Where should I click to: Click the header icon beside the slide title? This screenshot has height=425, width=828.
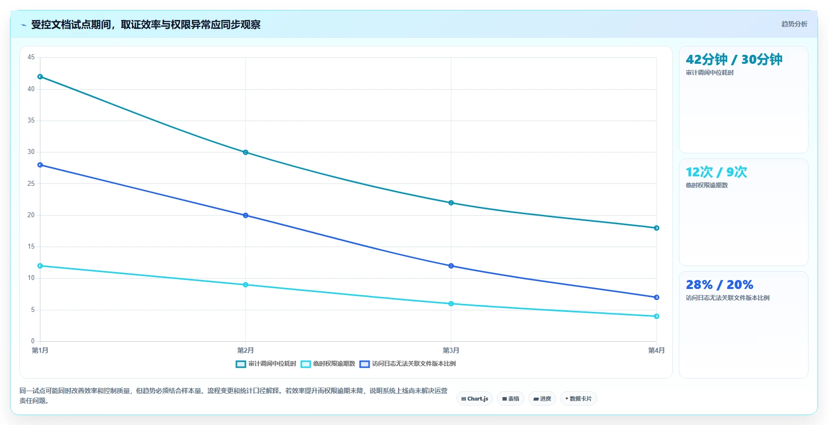coord(23,25)
